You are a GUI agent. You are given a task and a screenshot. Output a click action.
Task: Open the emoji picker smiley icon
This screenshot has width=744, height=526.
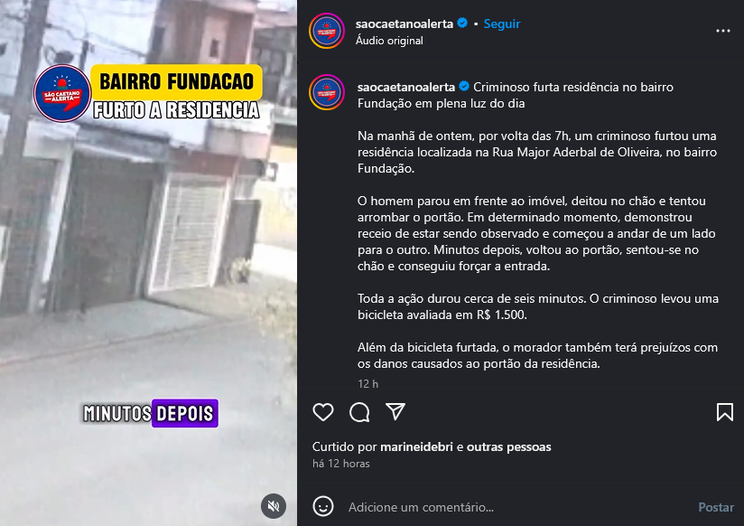[323, 506]
